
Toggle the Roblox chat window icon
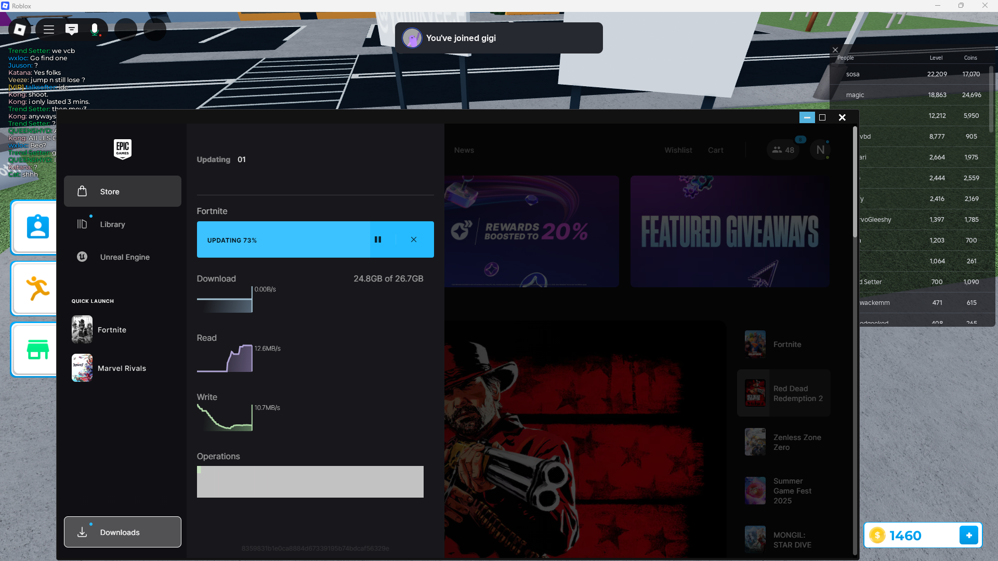click(72, 29)
